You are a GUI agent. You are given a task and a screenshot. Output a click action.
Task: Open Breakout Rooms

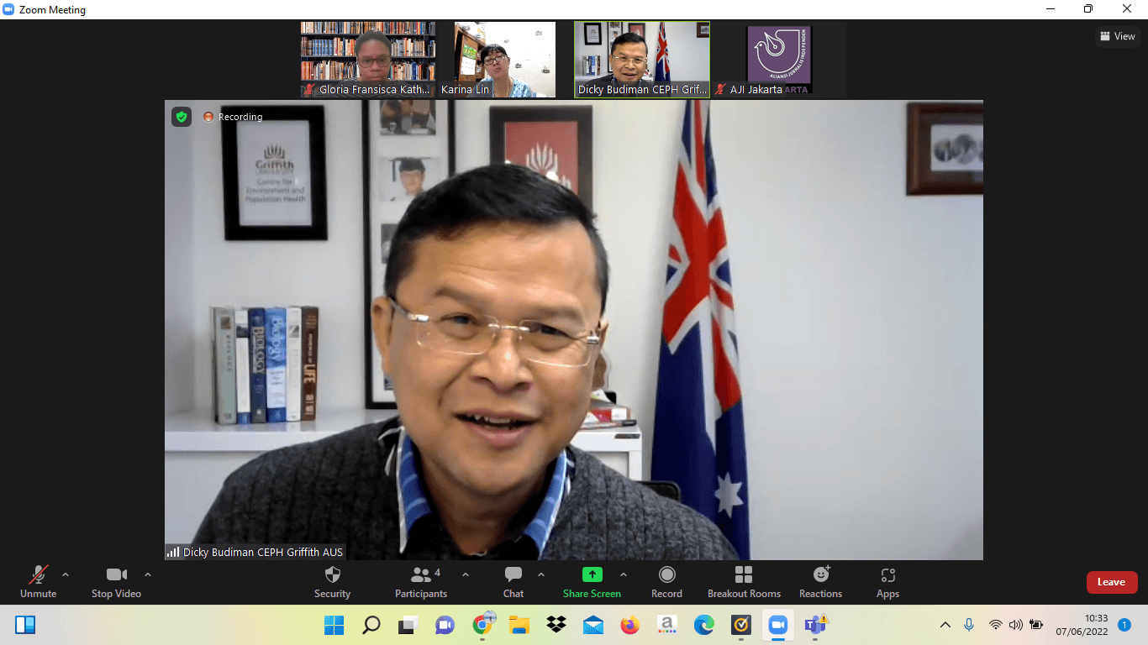(744, 582)
